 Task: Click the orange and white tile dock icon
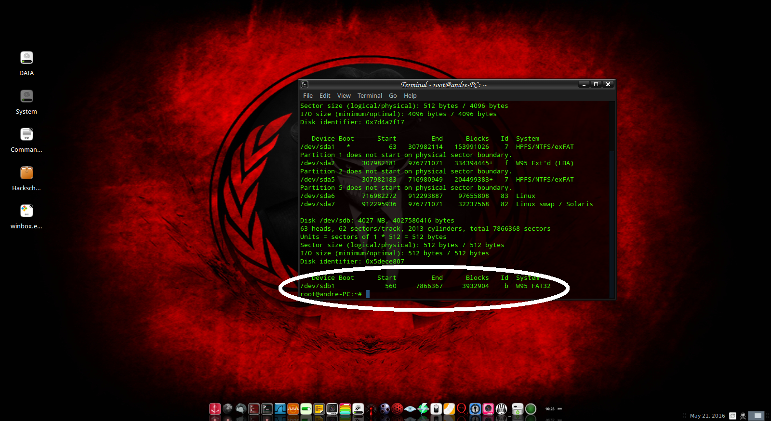coord(449,409)
